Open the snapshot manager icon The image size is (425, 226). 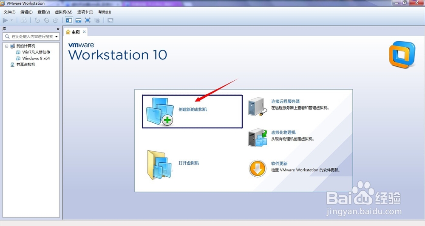[56, 20]
